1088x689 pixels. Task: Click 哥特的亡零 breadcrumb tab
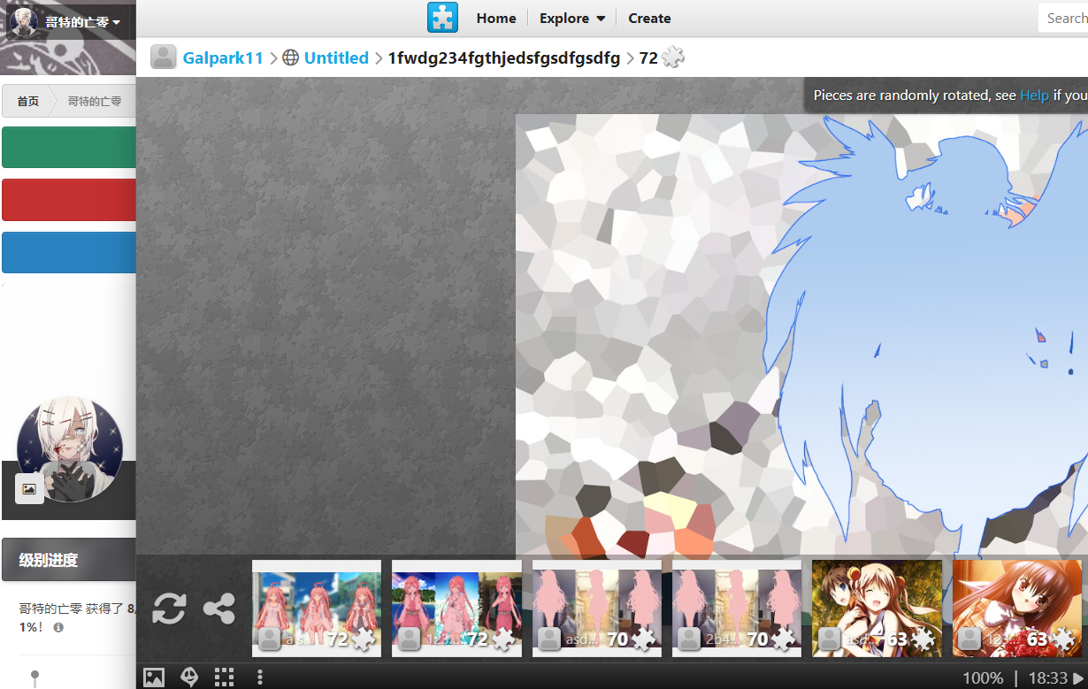pos(95,101)
